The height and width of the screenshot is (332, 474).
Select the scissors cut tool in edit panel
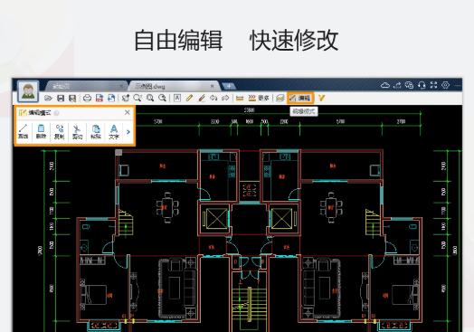(x=78, y=131)
